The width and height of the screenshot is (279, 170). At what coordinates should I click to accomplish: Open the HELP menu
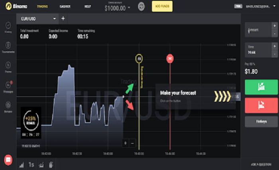[88, 6]
